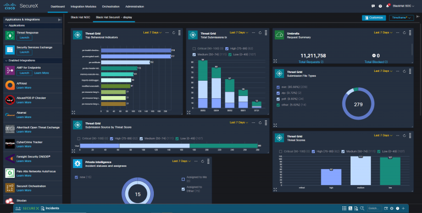Screen dimensions: 422x213
Task: Toggle Low (0-49) in Threat Scores widget
Action: [x=379, y=152]
